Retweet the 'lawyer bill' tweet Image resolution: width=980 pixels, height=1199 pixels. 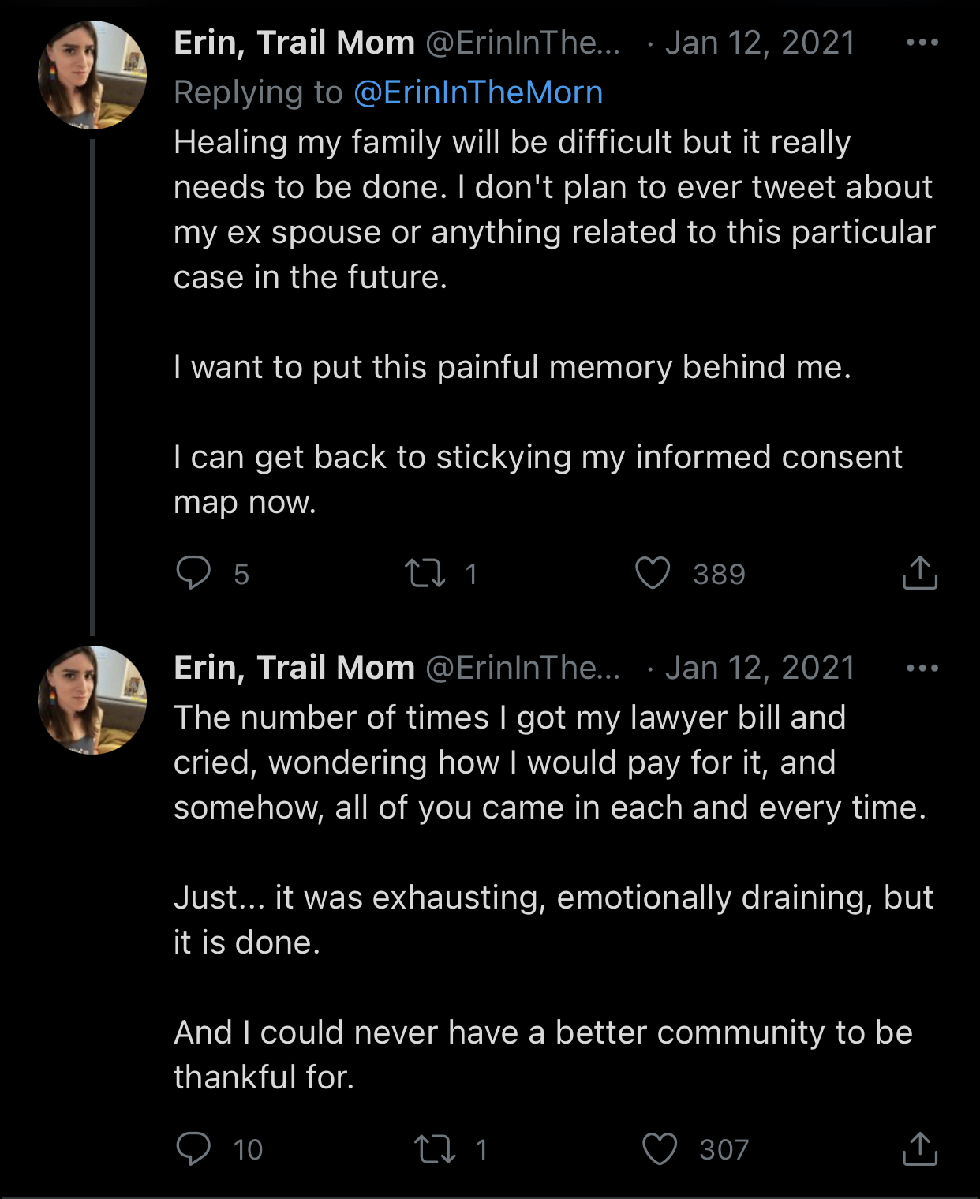435,1149
